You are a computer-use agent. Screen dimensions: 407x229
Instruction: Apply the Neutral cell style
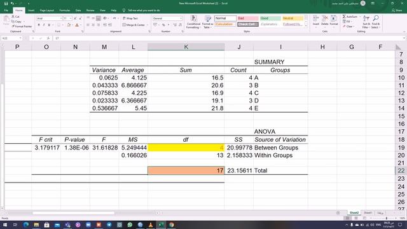click(293, 18)
